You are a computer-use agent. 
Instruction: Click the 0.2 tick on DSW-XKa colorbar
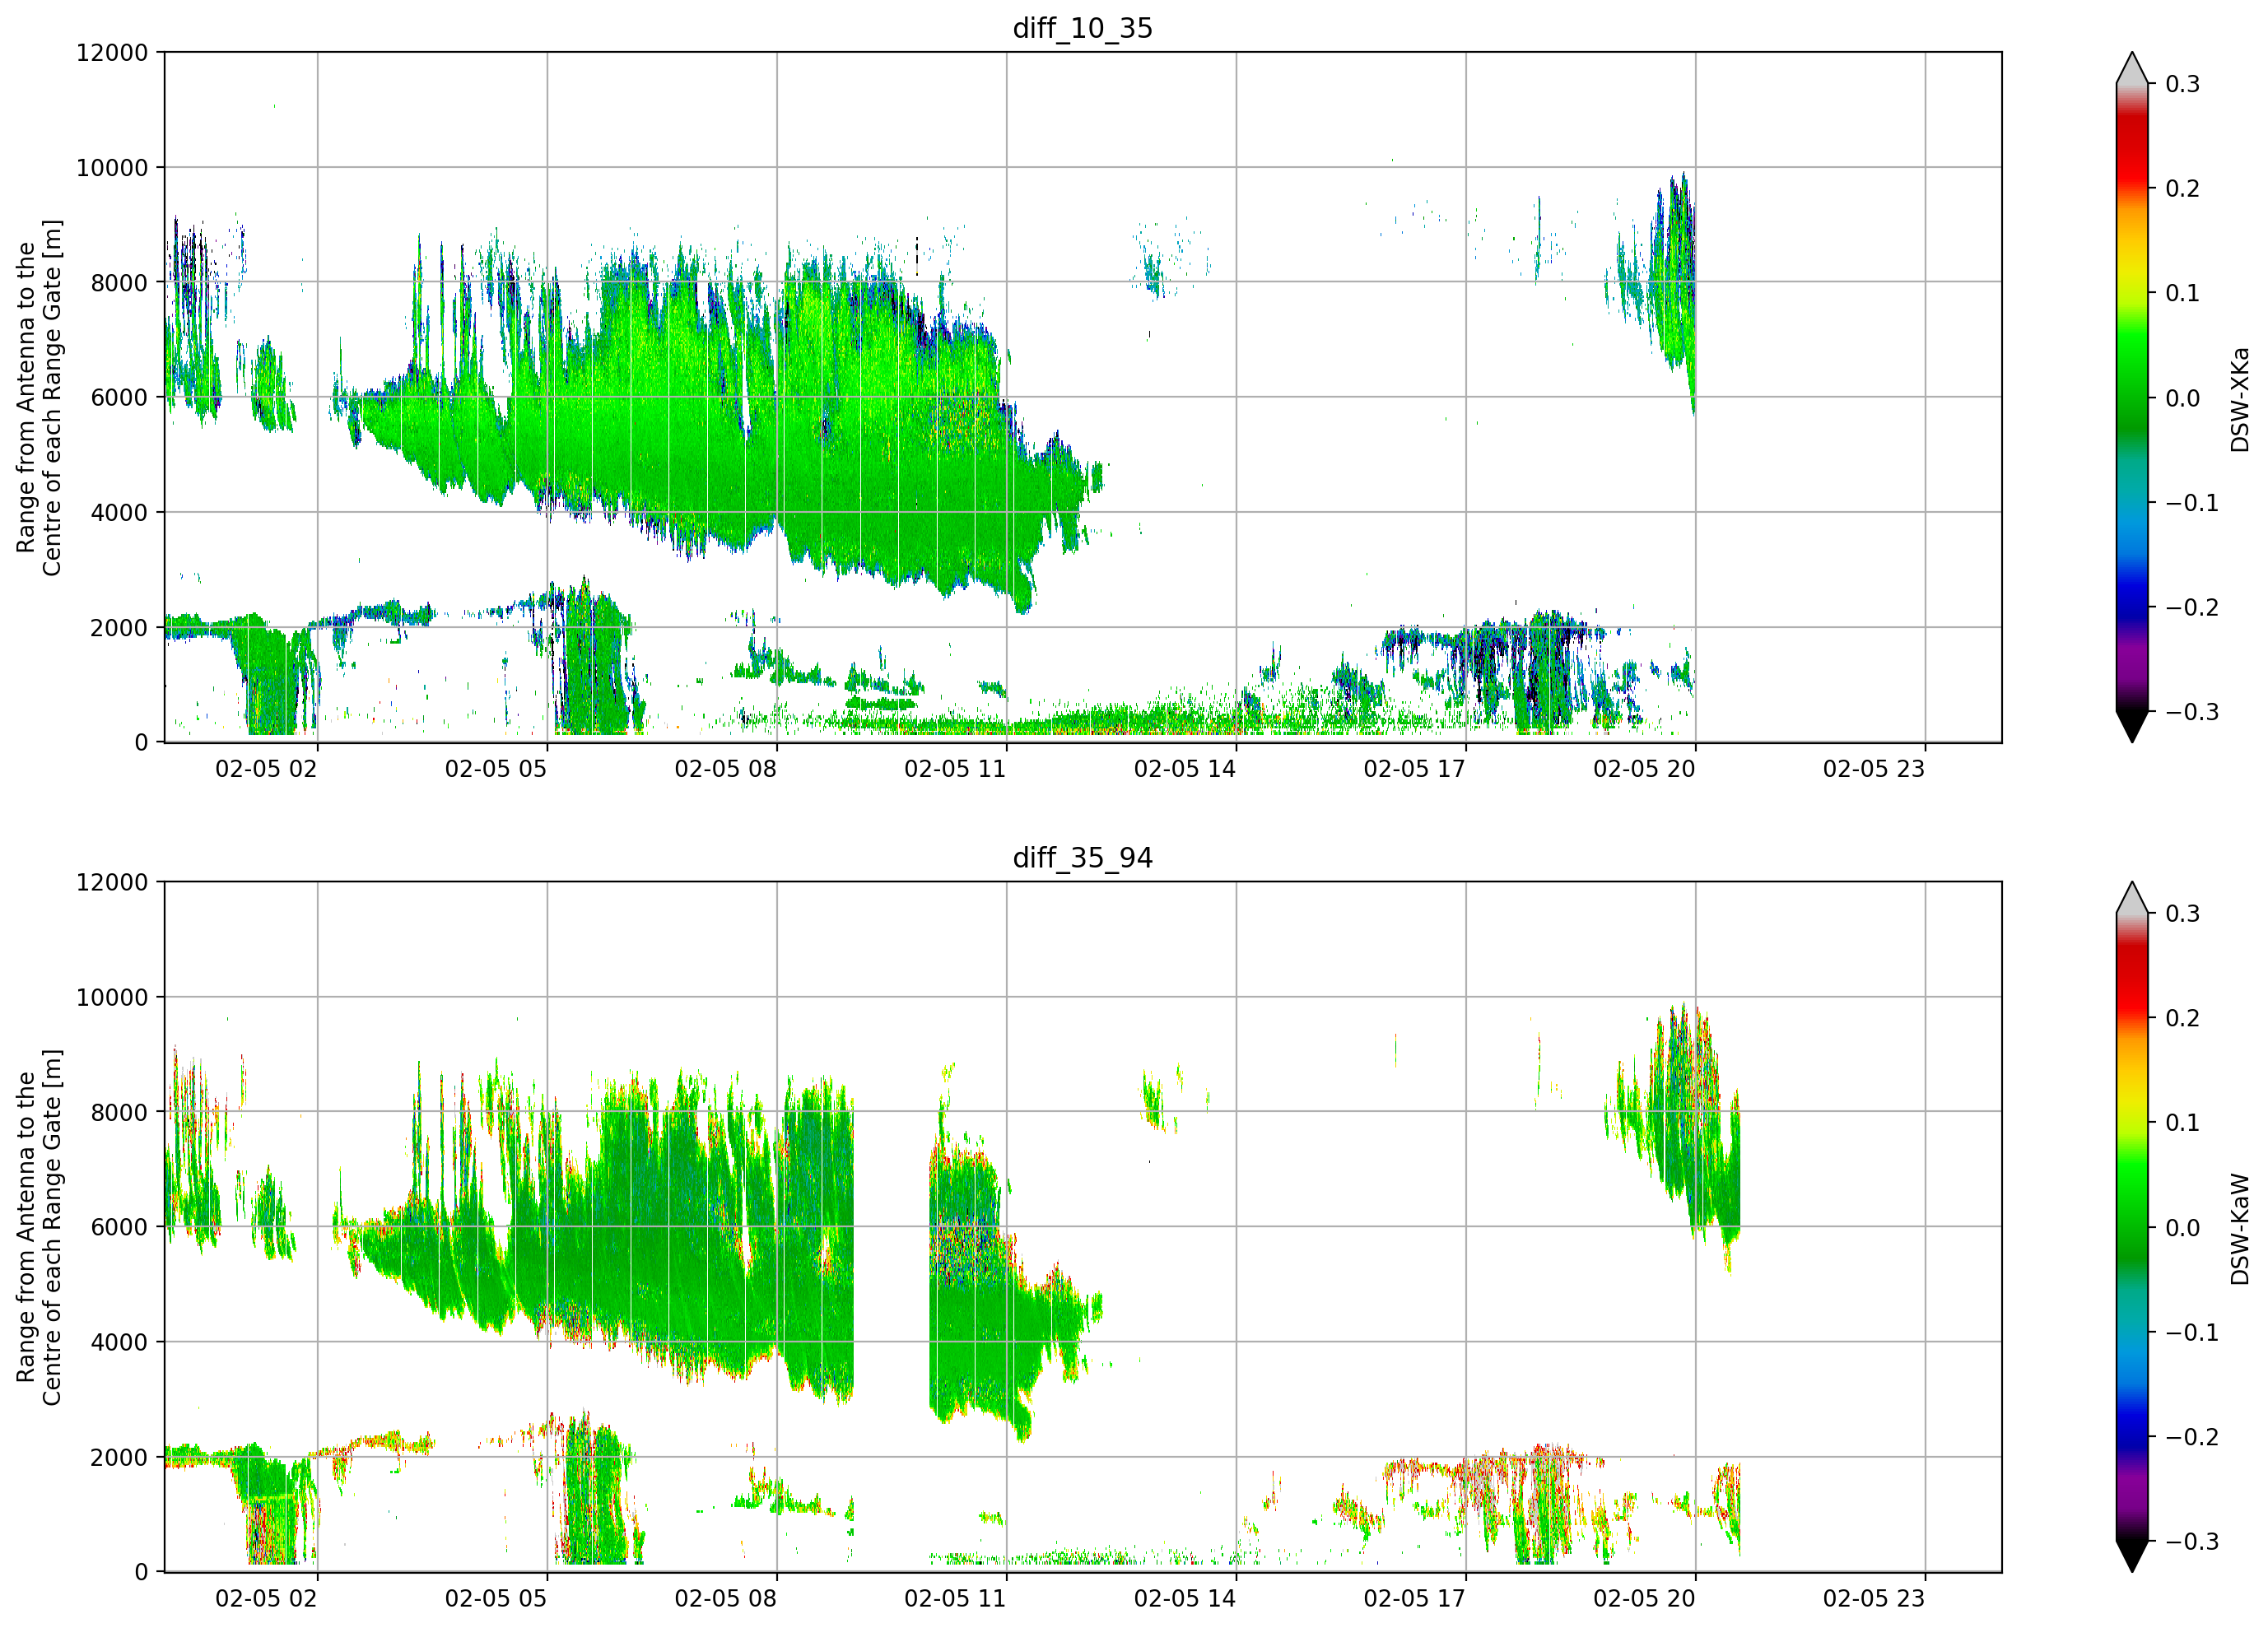[2183, 189]
